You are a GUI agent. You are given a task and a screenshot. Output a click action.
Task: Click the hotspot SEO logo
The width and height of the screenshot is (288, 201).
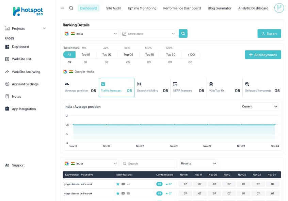pyautogui.click(x=28, y=11)
